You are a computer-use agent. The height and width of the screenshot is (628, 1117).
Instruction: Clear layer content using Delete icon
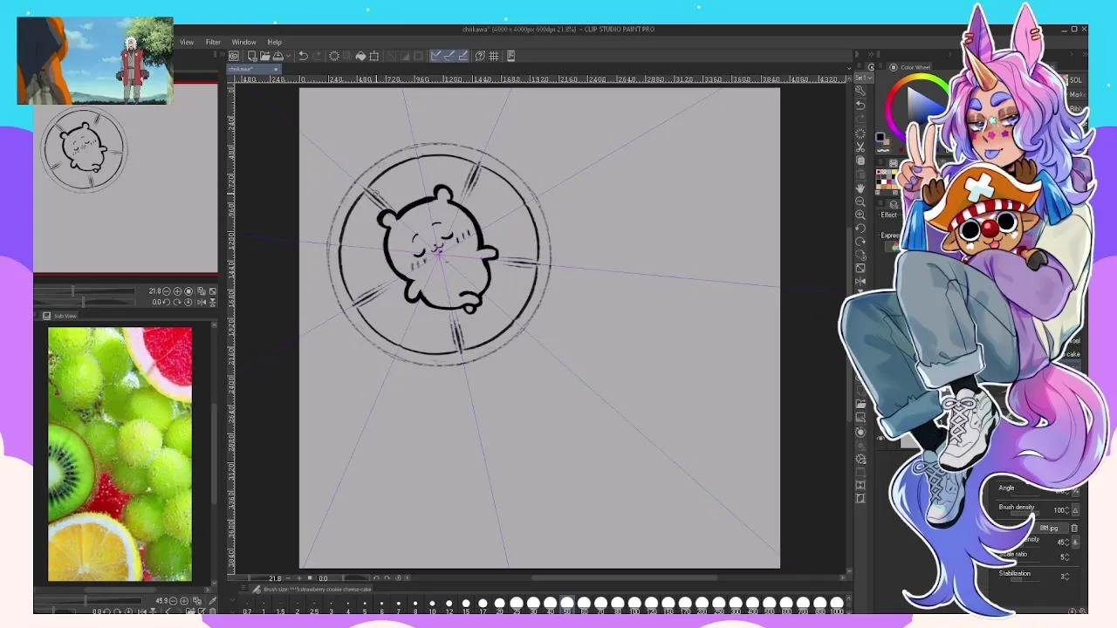click(334, 56)
